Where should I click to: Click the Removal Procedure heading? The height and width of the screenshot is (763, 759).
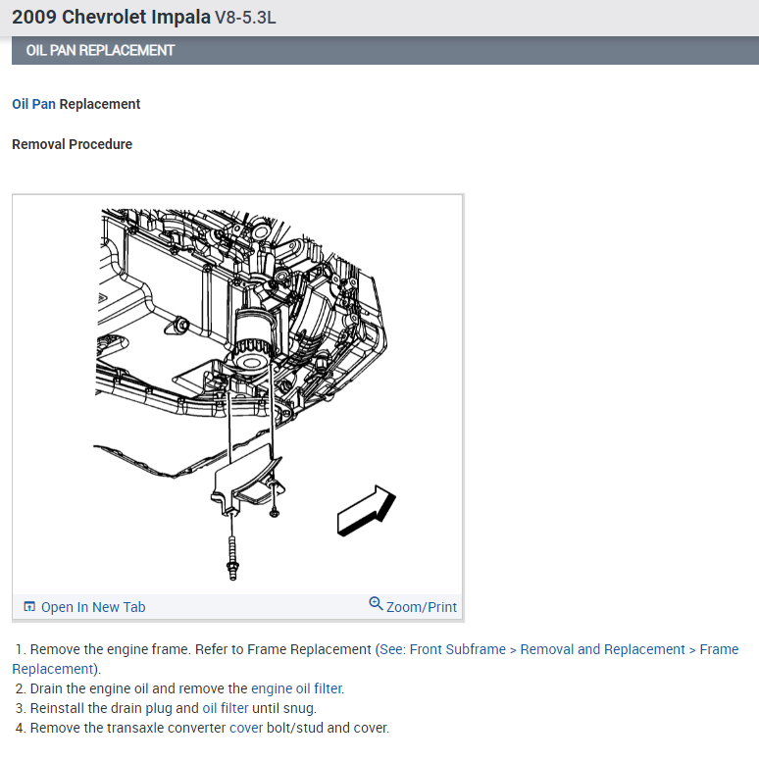(72, 144)
